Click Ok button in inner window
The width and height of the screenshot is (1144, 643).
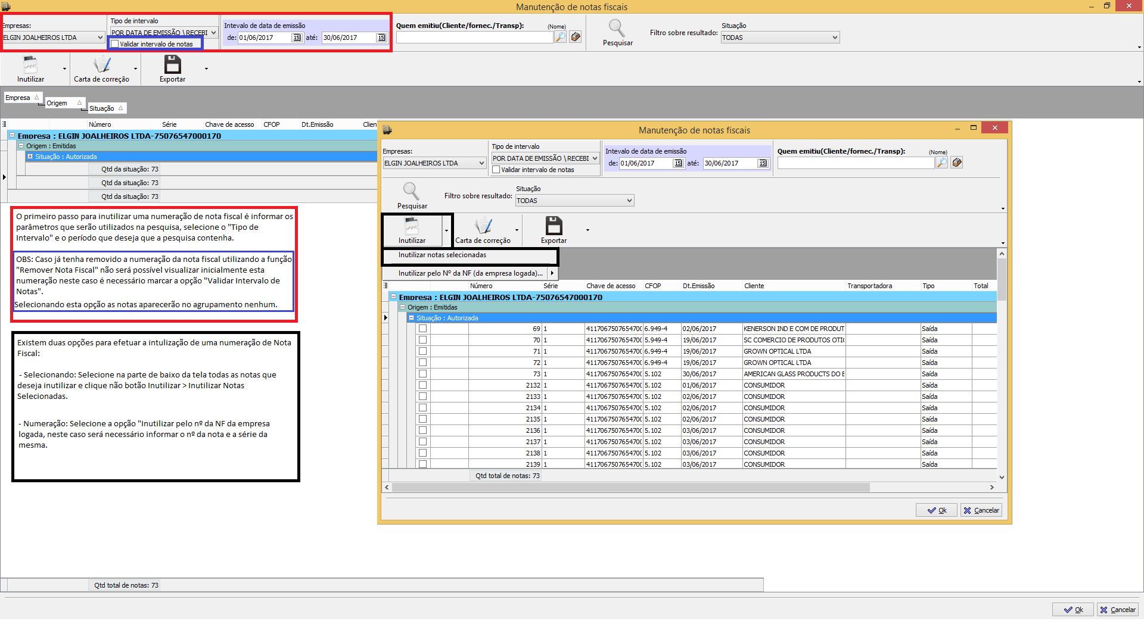pos(937,510)
